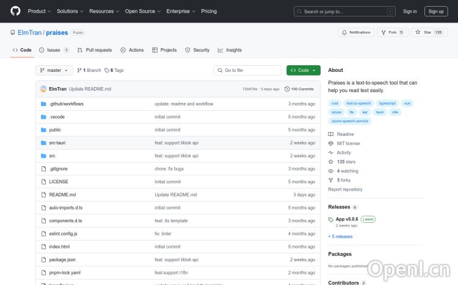Click the ElmTran avatar in commit row
458x285 pixels.
click(x=43, y=89)
